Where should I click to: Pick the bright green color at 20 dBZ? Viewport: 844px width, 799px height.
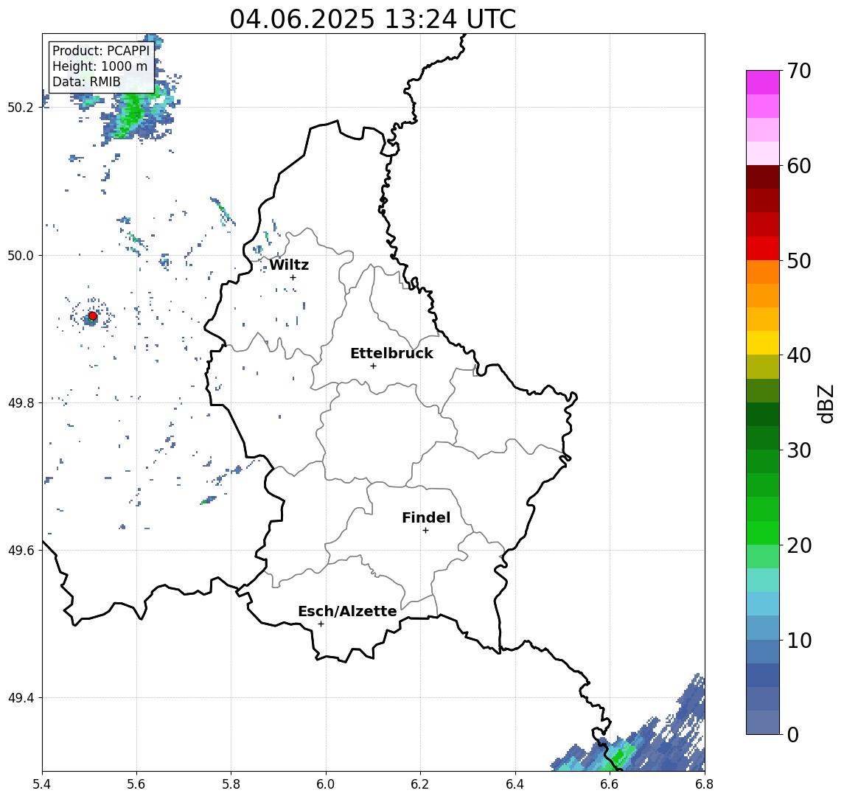(763, 533)
